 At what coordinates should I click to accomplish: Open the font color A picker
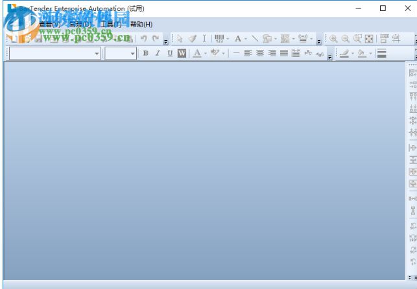pos(197,53)
